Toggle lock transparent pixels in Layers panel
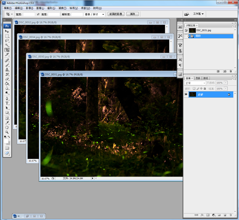Screen dimensions: 239x220 pyautogui.click(x=193, y=88)
